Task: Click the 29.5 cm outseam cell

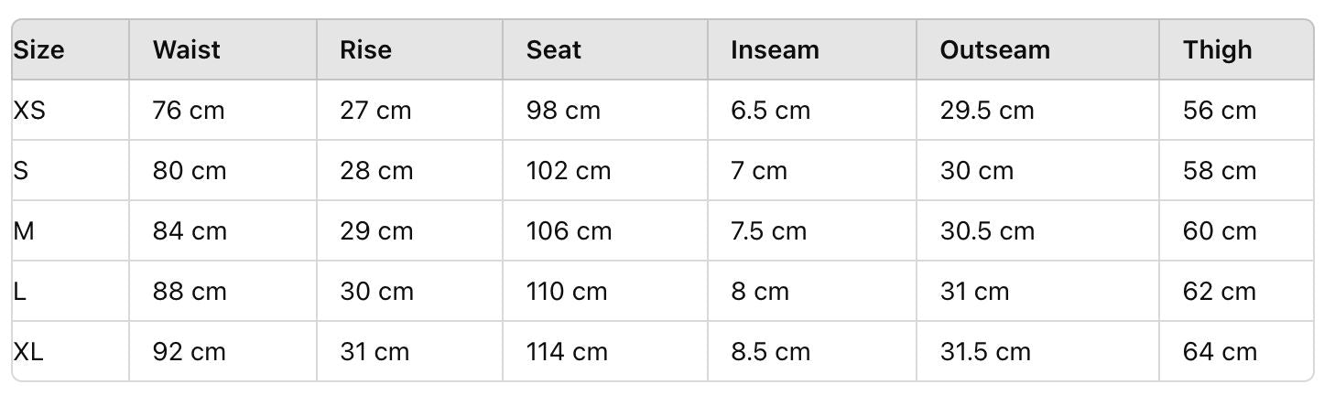Action: pos(986,111)
